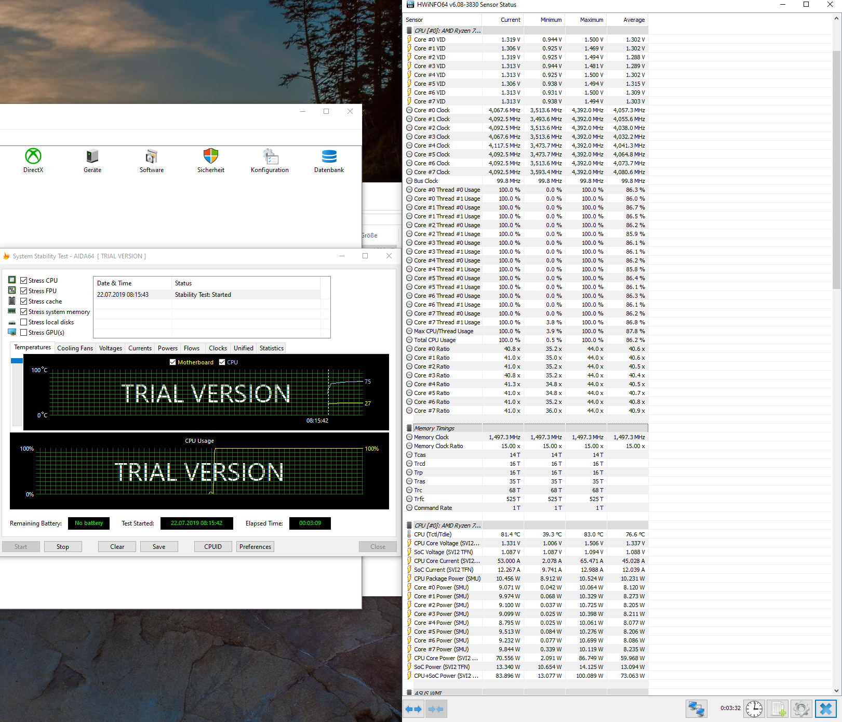Open the Currents tab
Image resolution: width=842 pixels, height=722 pixels.
140,348
